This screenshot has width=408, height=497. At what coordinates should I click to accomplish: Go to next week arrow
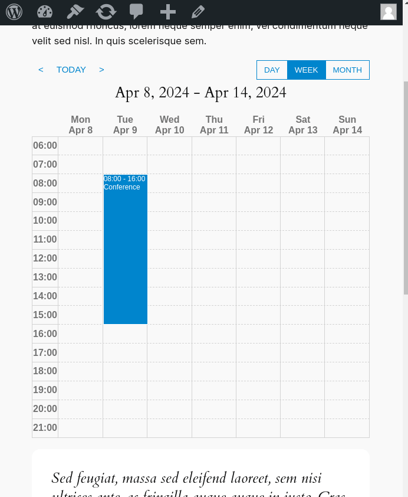click(101, 70)
